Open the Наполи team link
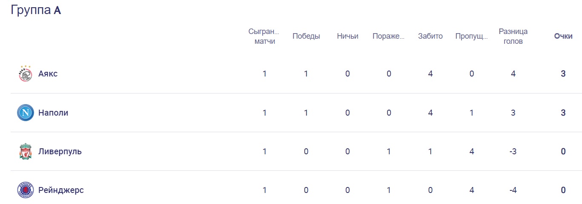This screenshot has height=204, width=582. (53, 113)
